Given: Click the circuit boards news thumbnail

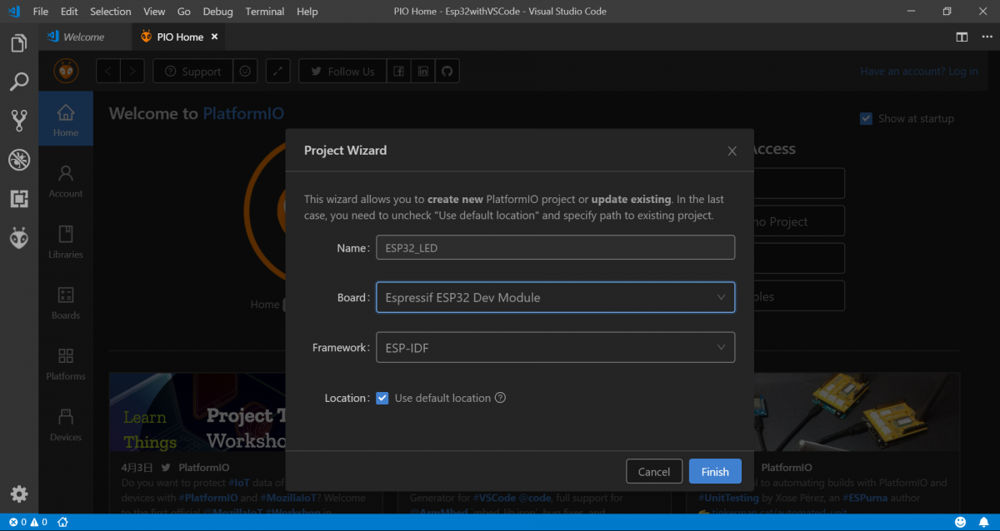Looking at the screenshot, I should (857, 411).
